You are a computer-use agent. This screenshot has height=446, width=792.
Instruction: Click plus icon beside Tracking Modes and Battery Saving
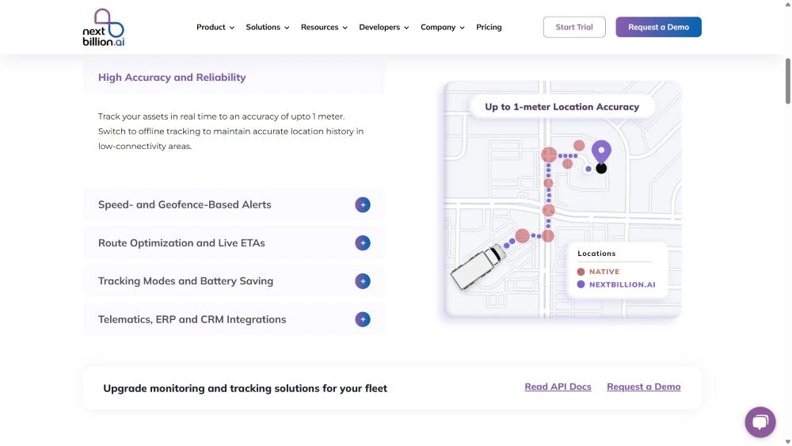click(363, 281)
